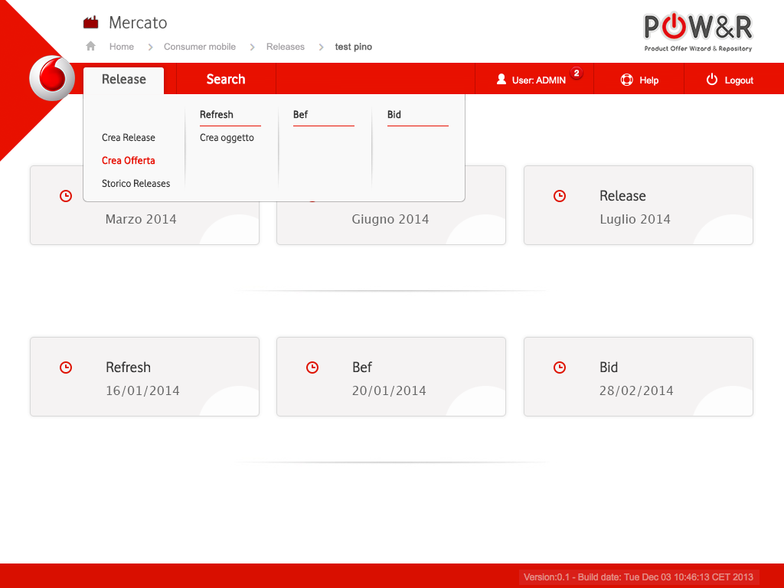
Task: Click clock icon on Refresh card
Action: tap(66, 367)
